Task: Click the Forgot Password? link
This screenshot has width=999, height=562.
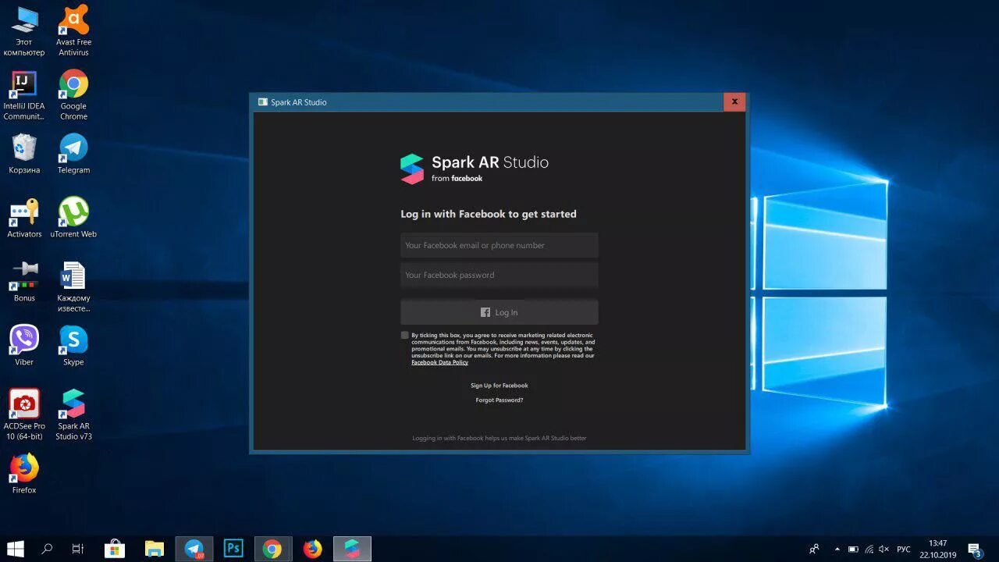Action: 499,400
